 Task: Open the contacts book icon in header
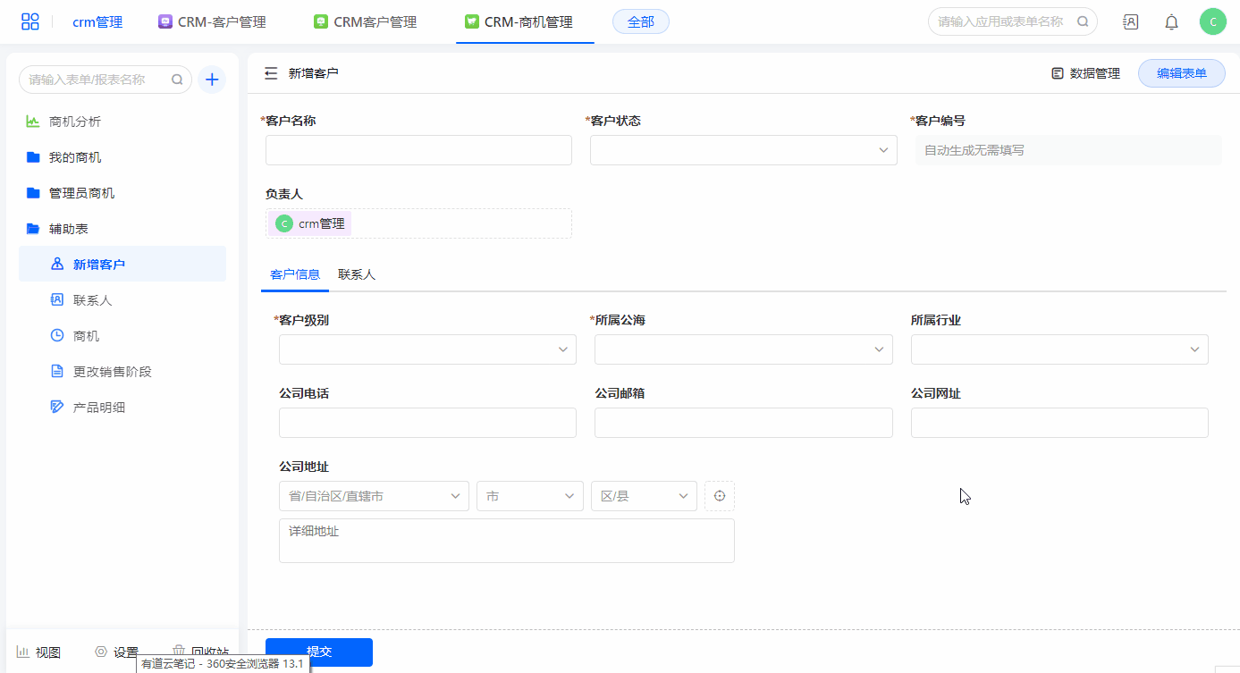coord(1130,22)
